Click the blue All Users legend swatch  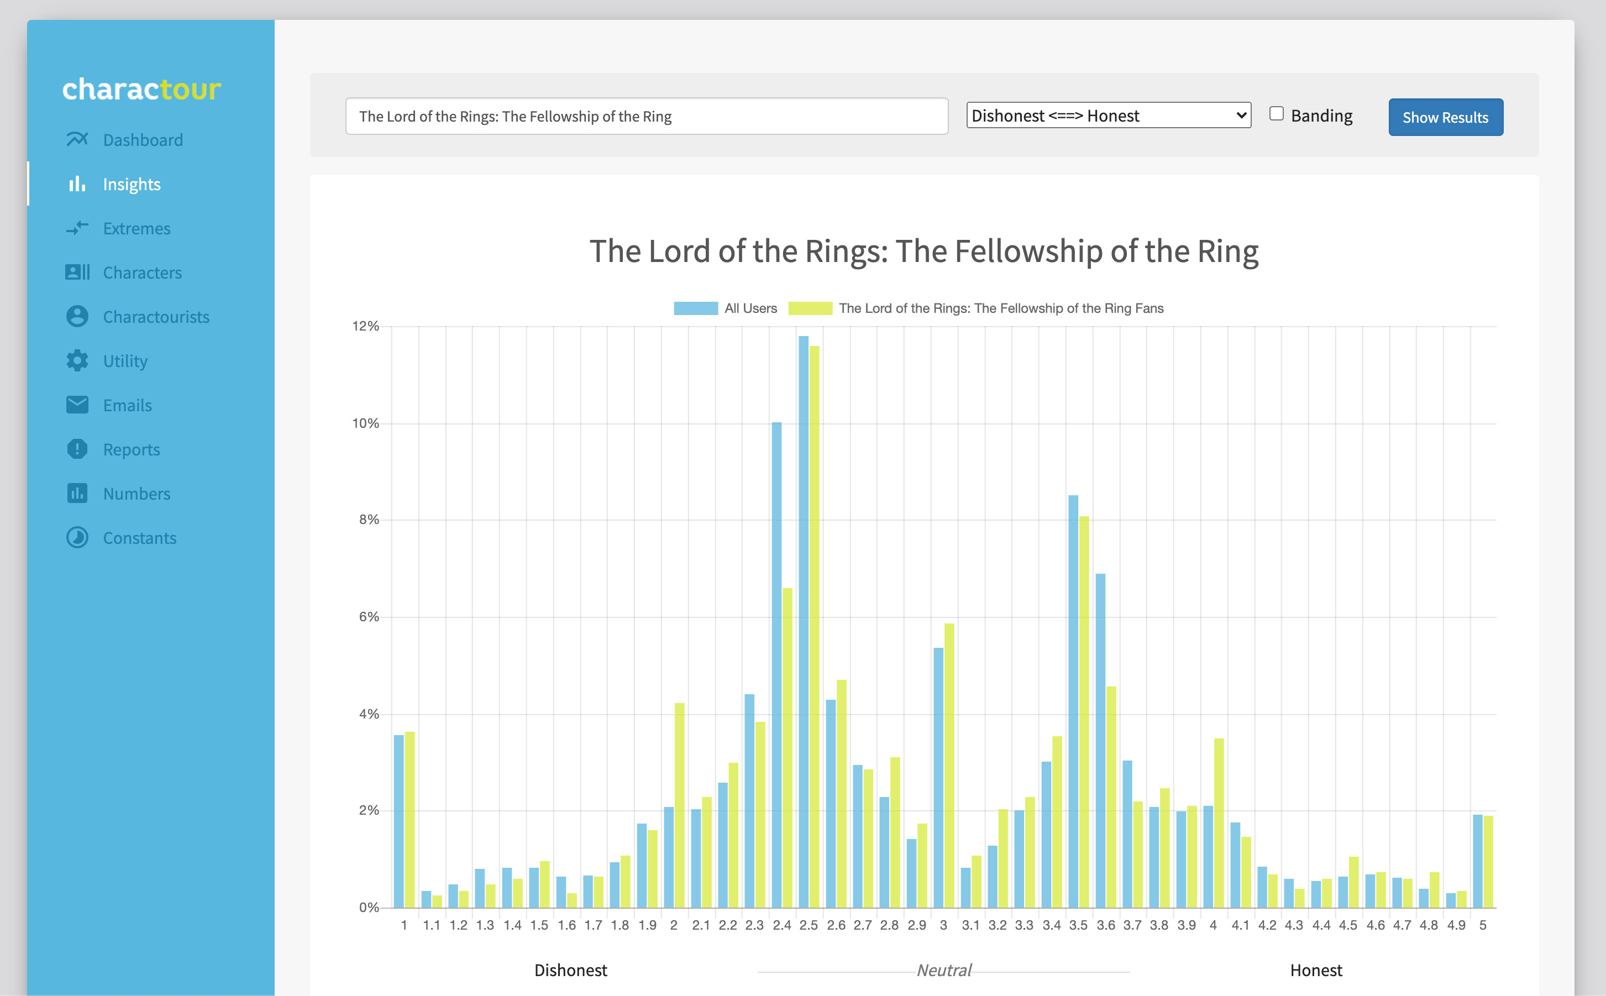(x=695, y=308)
